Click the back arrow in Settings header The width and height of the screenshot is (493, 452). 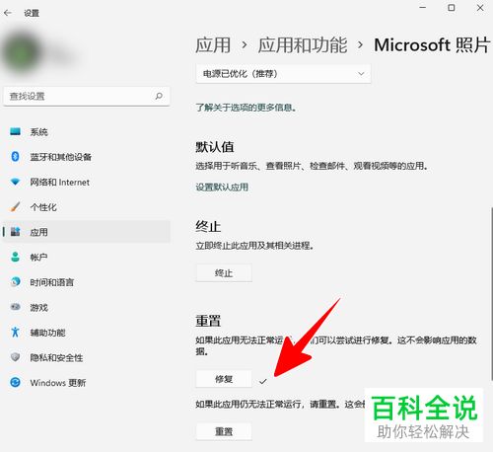pos(8,13)
